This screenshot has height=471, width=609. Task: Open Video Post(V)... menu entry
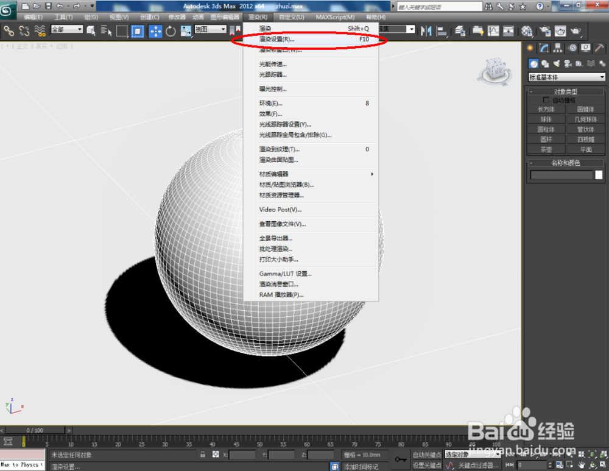tap(311, 210)
